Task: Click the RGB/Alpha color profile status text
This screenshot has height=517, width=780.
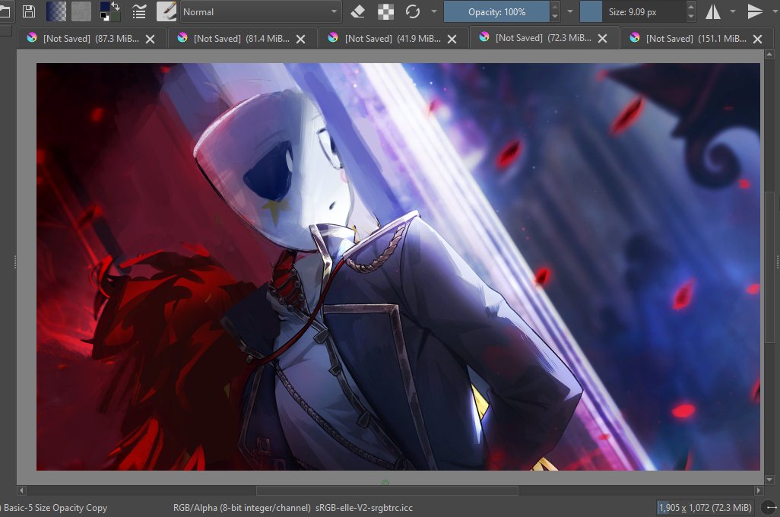Action: click(x=293, y=508)
